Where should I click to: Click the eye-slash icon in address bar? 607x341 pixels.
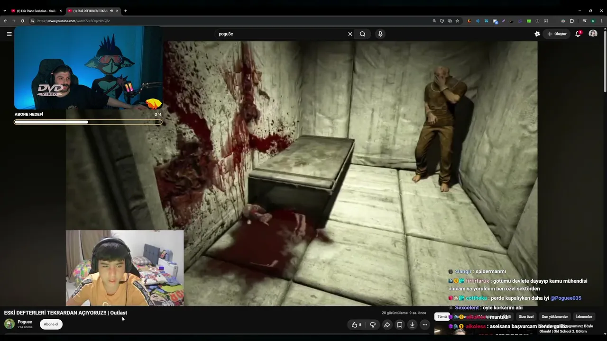pyautogui.click(x=450, y=21)
